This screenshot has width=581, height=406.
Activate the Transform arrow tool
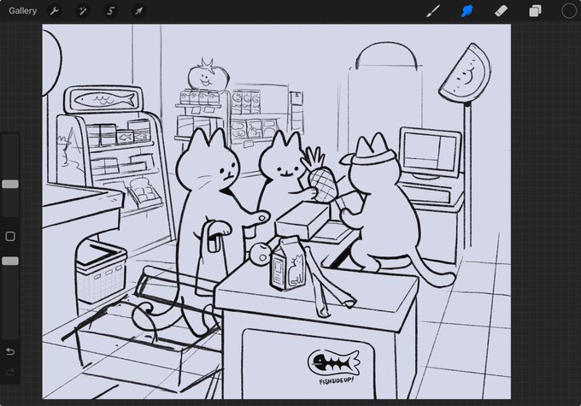138,11
